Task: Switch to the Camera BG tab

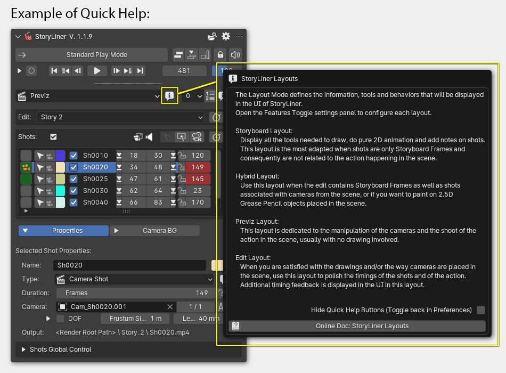Action: click(154, 231)
